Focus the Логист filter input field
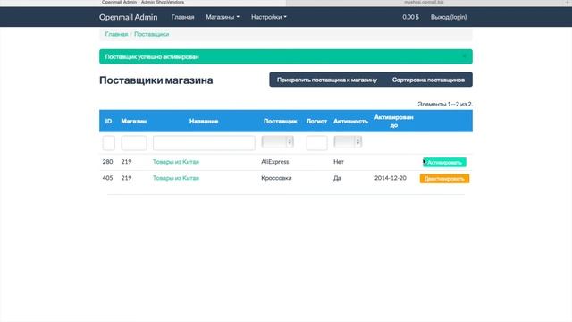This screenshot has height=322, width=572. [x=316, y=143]
